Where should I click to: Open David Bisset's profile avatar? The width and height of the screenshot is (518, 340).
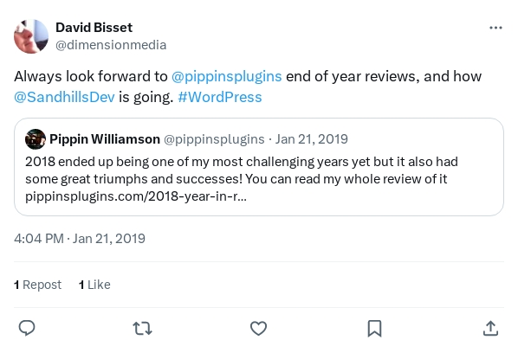tap(31, 36)
